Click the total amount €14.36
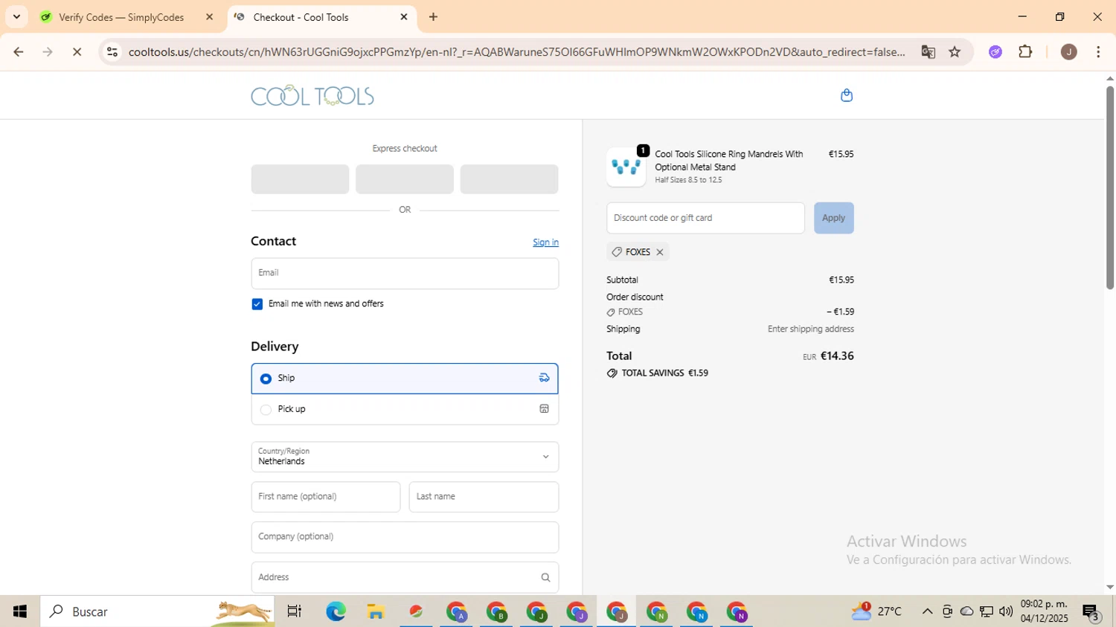This screenshot has width=1116, height=627. 837,356
